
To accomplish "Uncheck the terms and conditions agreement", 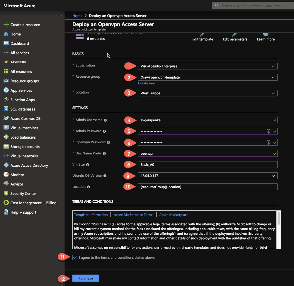I will pos(75,257).
